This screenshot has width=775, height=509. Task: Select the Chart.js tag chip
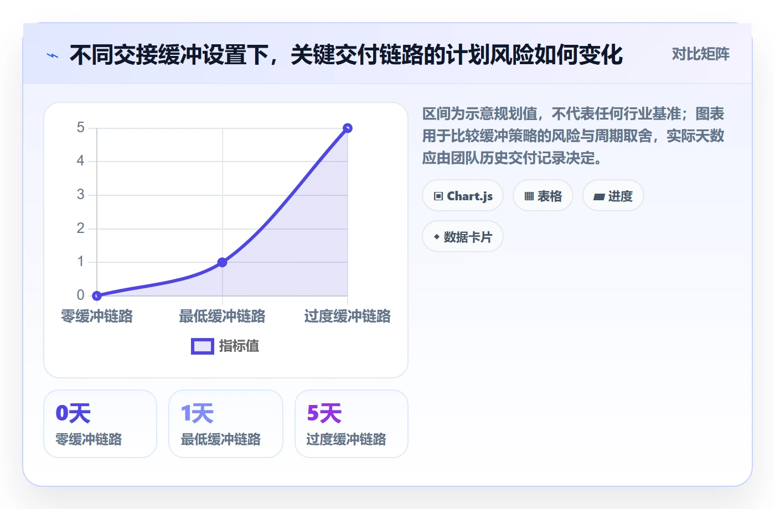pos(463,196)
